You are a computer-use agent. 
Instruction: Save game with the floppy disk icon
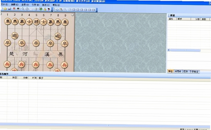tap(9, 9)
